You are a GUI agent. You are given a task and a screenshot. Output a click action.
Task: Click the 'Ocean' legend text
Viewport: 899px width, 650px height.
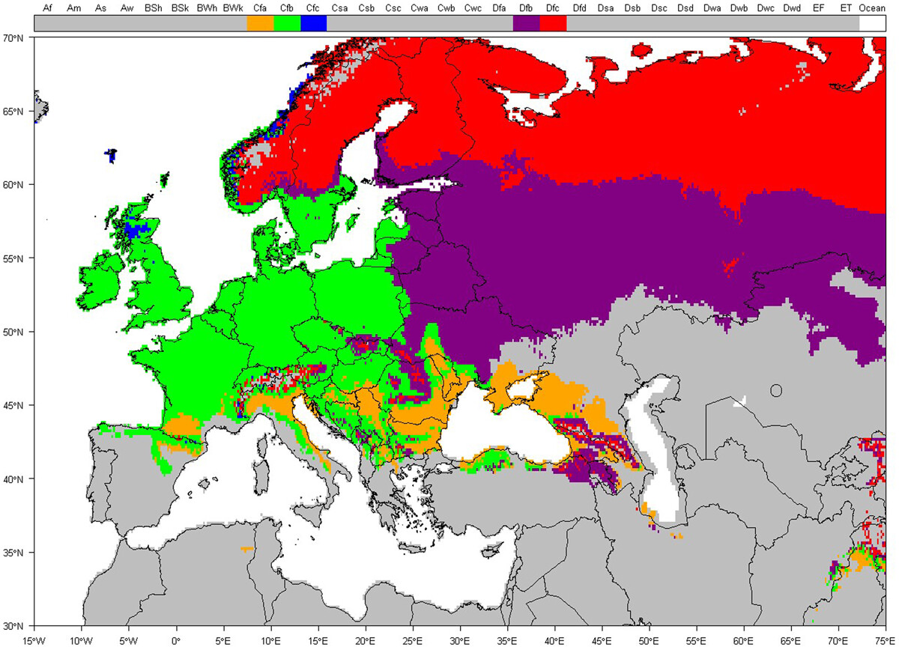tap(872, 8)
